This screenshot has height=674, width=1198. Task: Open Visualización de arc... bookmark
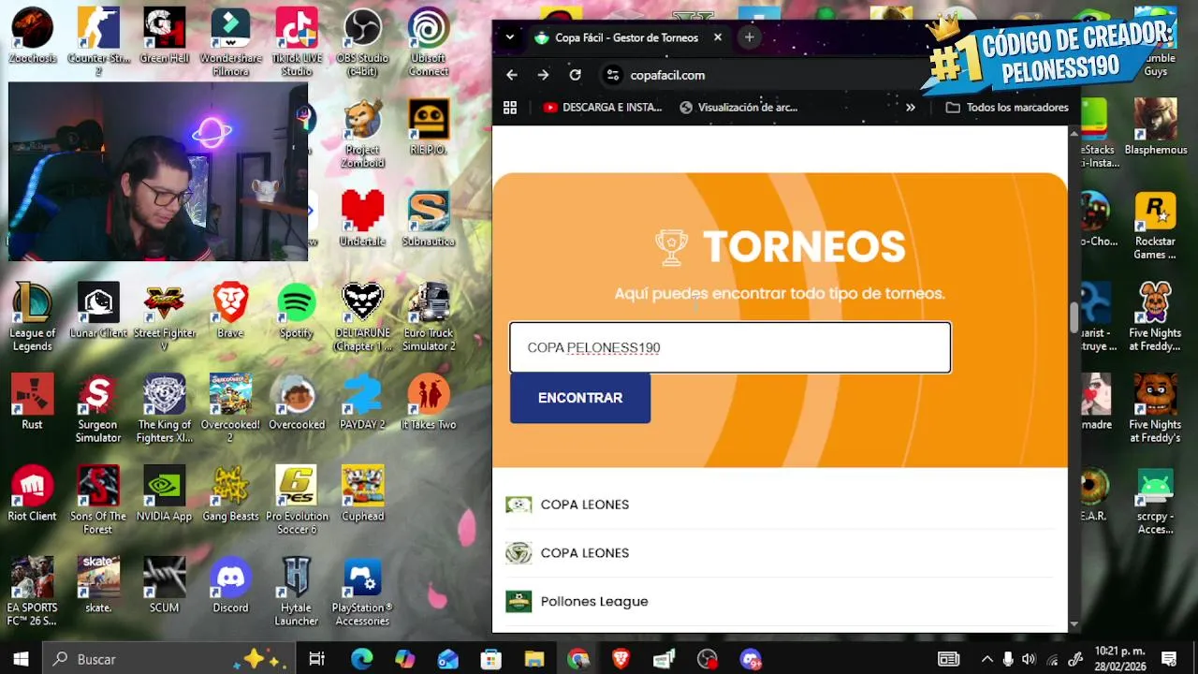[x=738, y=108]
